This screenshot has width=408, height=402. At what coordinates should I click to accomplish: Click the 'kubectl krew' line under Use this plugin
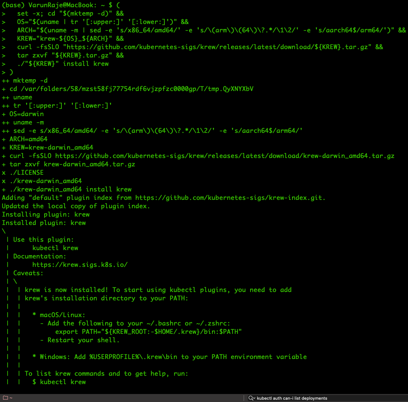tap(55, 248)
